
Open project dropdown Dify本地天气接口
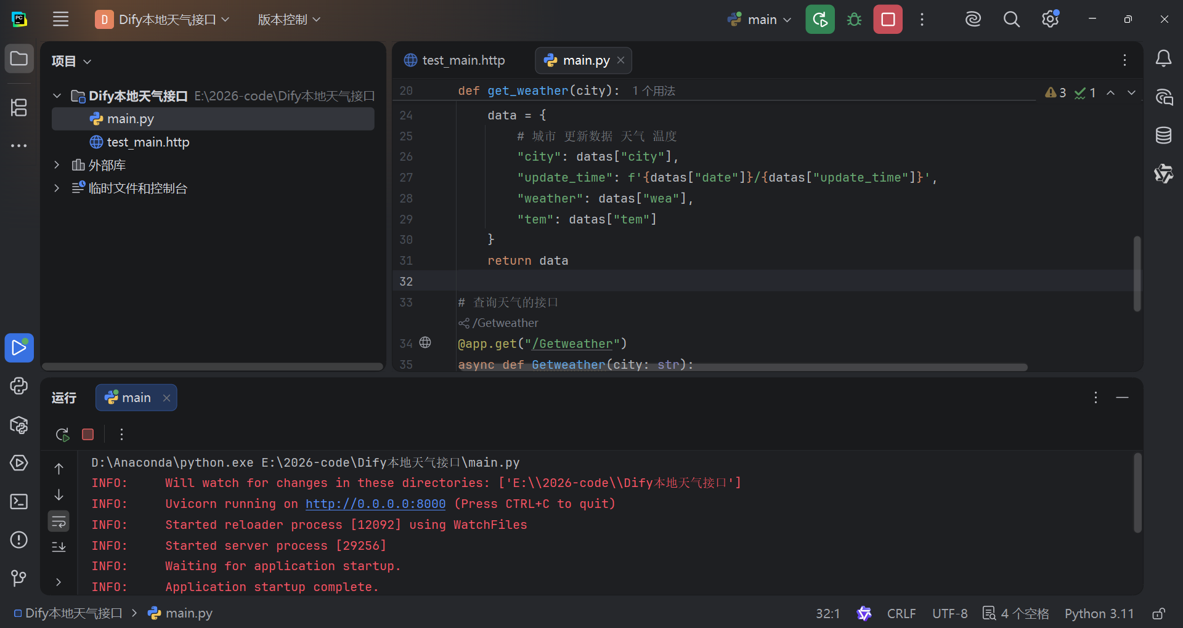162,19
